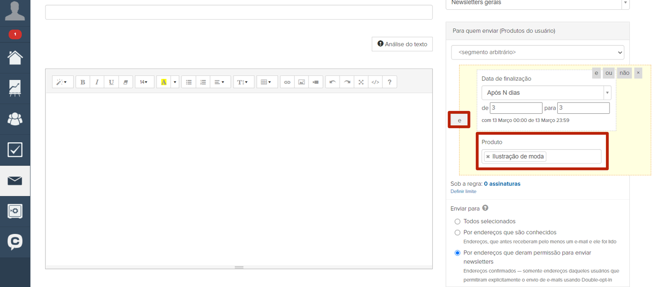Insert a link in the editor
The height and width of the screenshot is (287, 655).
click(x=287, y=82)
